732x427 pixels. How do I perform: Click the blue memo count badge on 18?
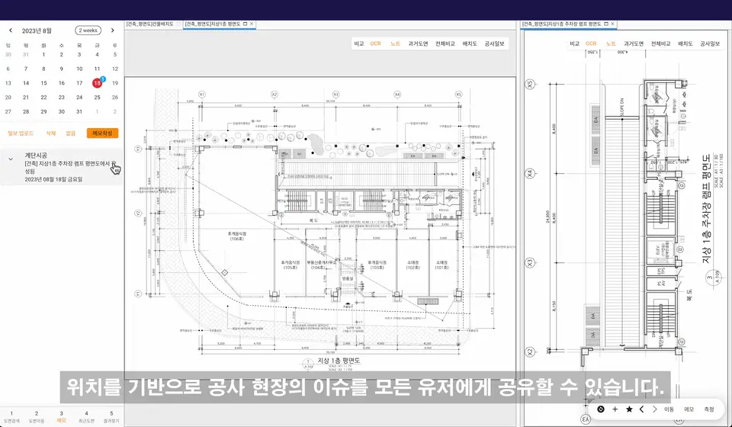tap(103, 79)
